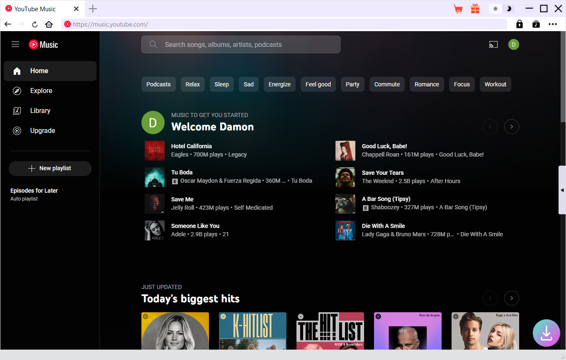Click the cast to device icon
The width and height of the screenshot is (566, 360).
pyautogui.click(x=493, y=44)
